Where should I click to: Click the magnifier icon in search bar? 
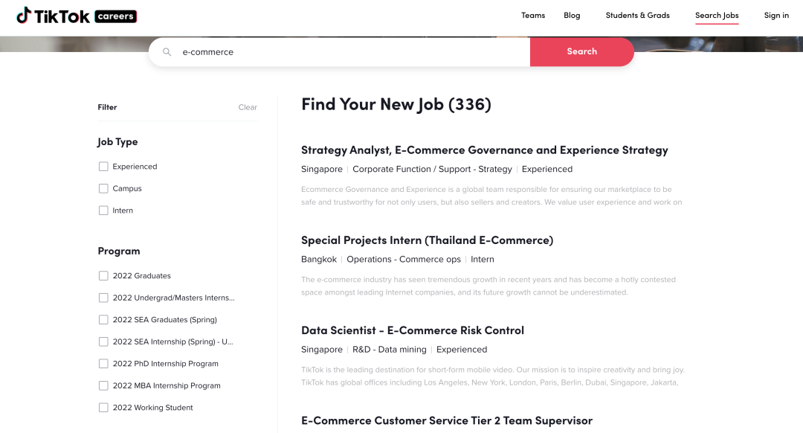pyautogui.click(x=167, y=52)
